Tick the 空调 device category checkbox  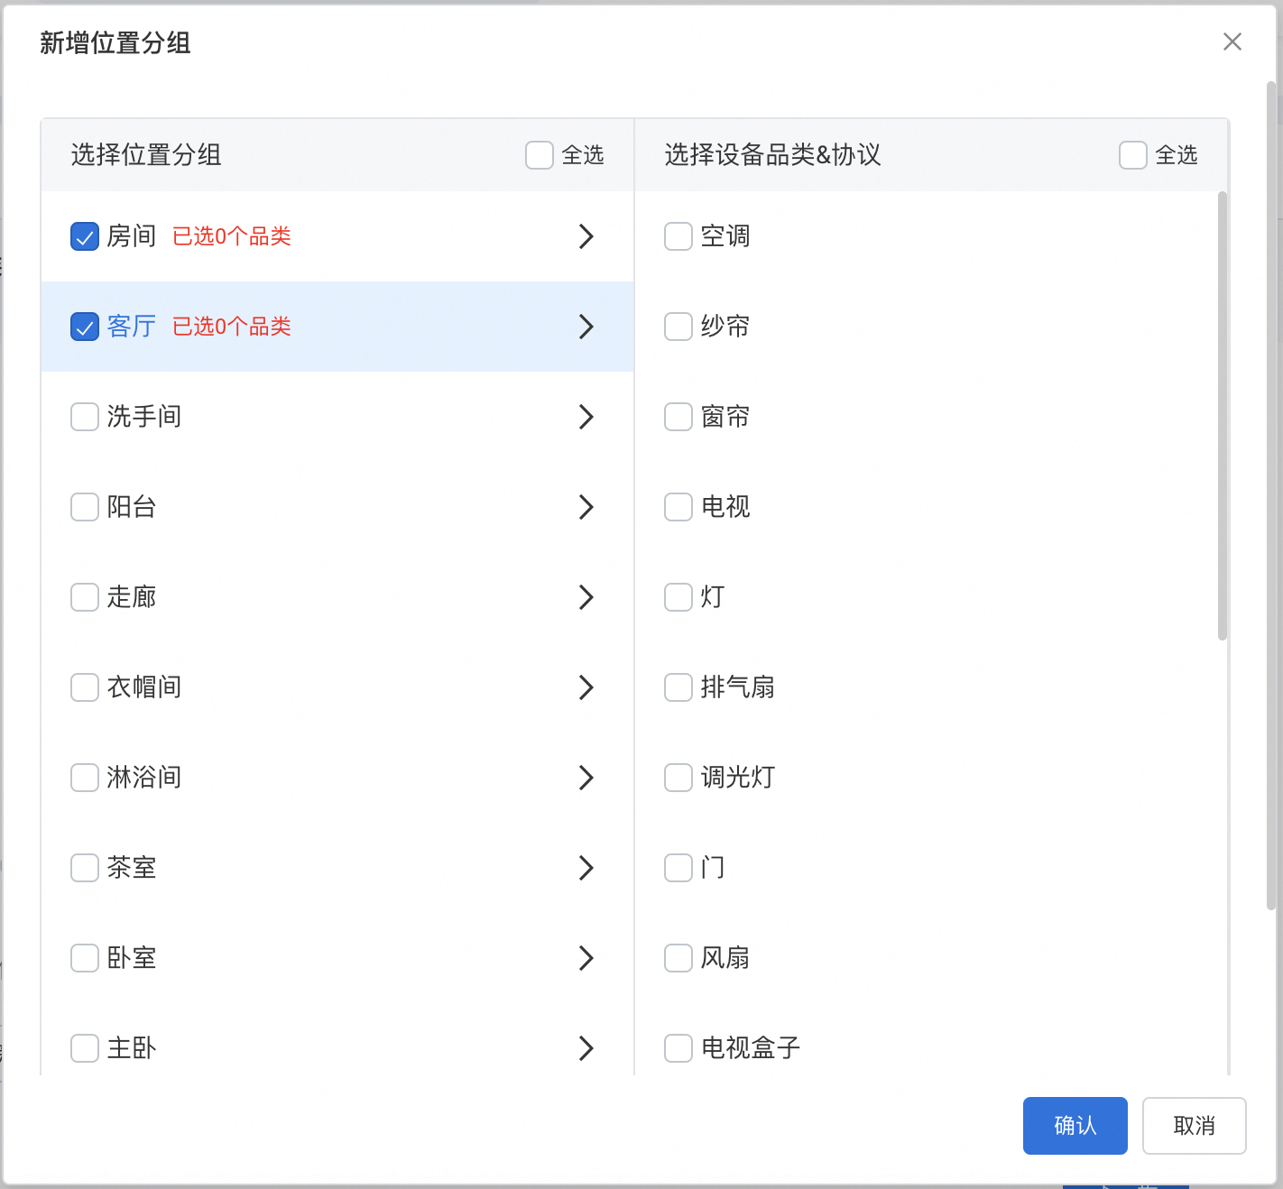tap(678, 236)
